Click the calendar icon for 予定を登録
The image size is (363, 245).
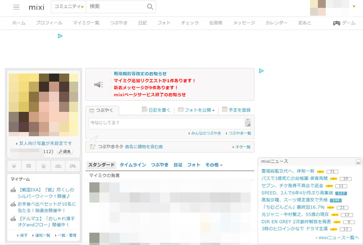[225, 109]
